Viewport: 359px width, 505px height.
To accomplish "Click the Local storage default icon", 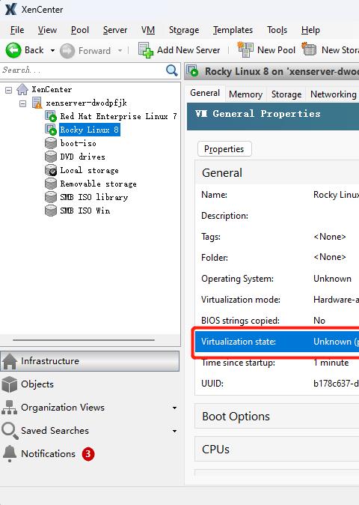I will pos(51,170).
